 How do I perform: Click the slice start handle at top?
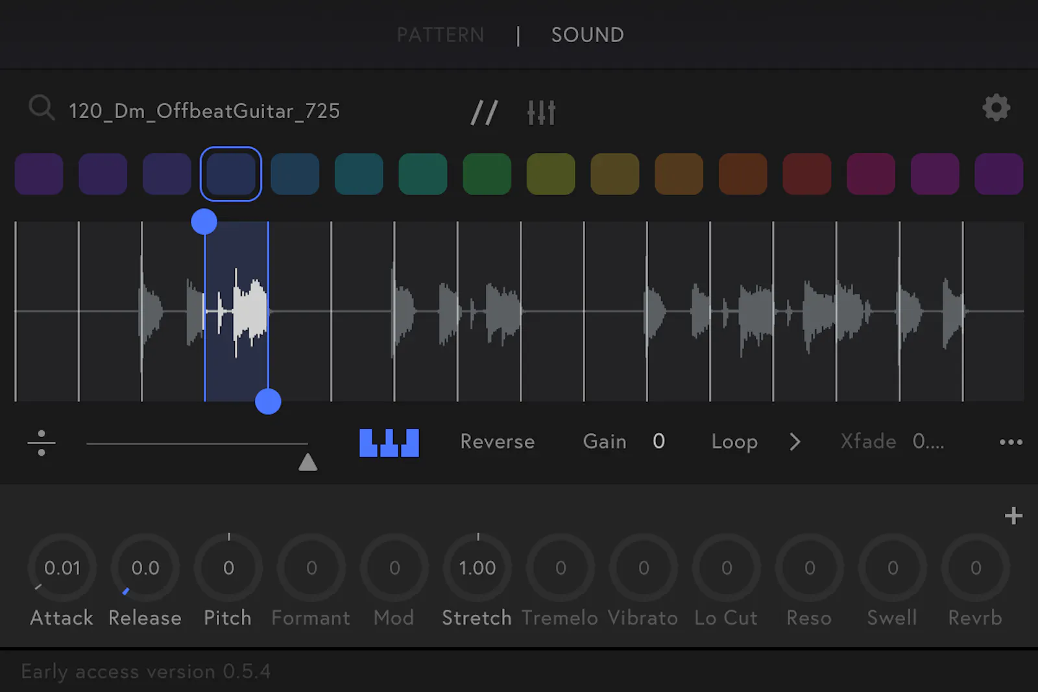204,222
